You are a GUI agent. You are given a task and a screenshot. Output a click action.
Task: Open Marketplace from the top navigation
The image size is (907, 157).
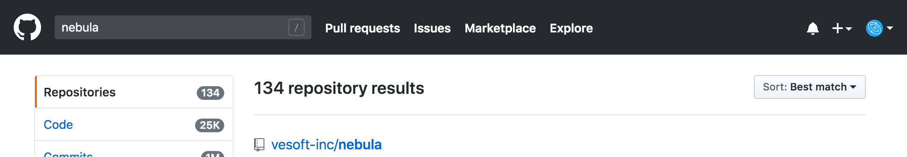[500, 28]
